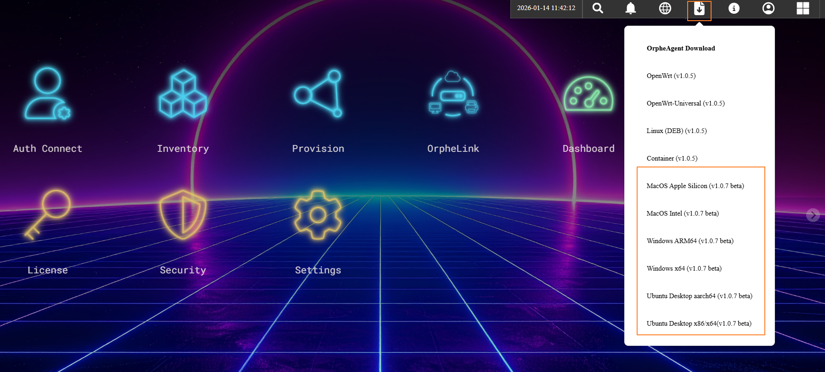
Task: Open the OrpheLink cloud devices icon
Action: pos(453,94)
